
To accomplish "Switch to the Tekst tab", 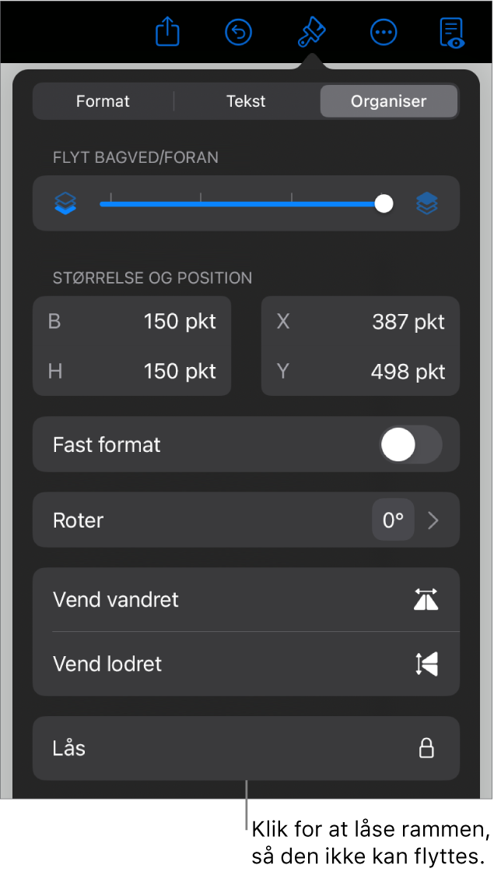I will tap(246, 101).
